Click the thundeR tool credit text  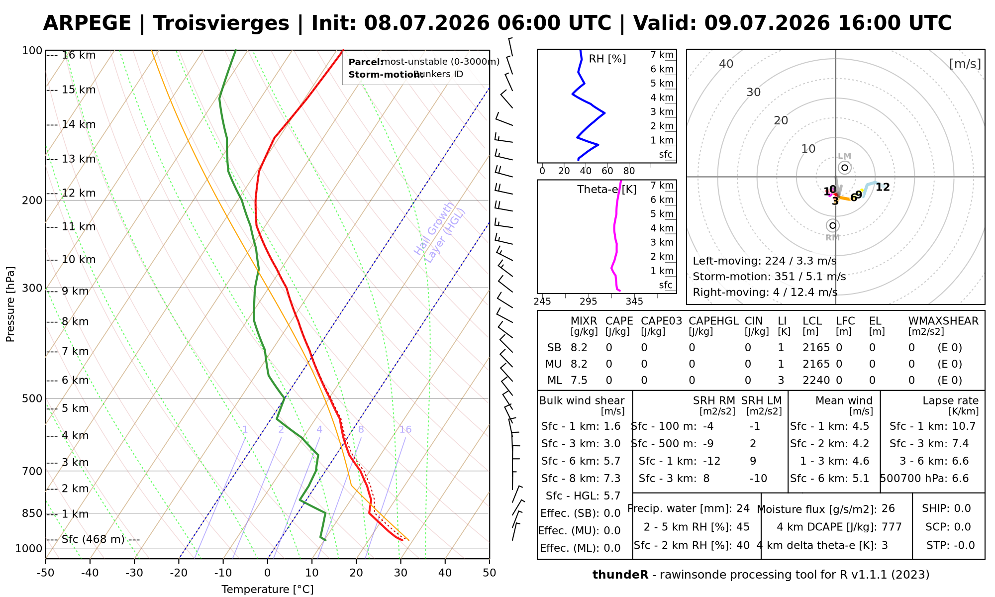pyautogui.click(x=761, y=575)
